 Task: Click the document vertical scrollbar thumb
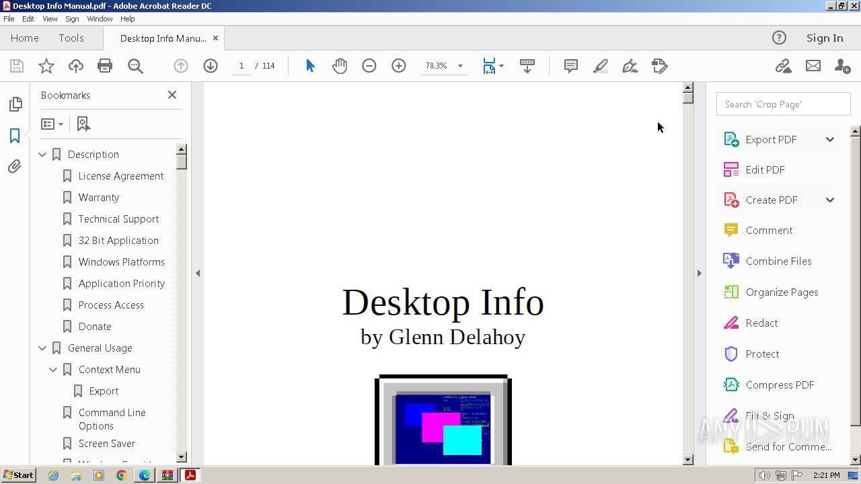point(687,97)
